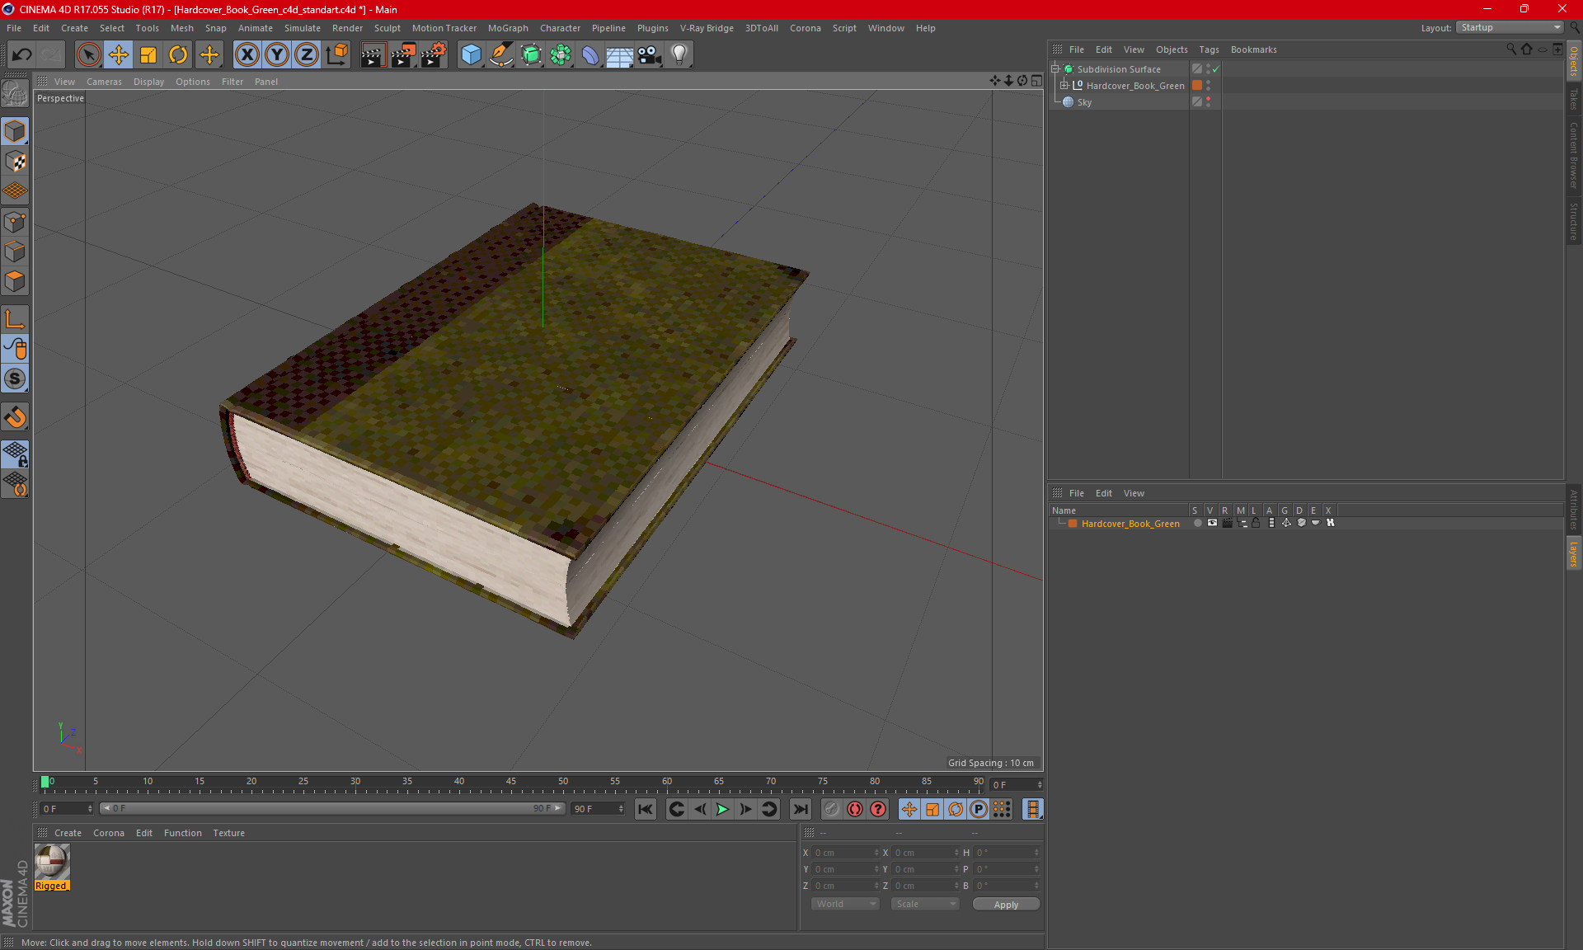The width and height of the screenshot is (1583, 950).
Task: Render the active view
Action: pos(373,55)
